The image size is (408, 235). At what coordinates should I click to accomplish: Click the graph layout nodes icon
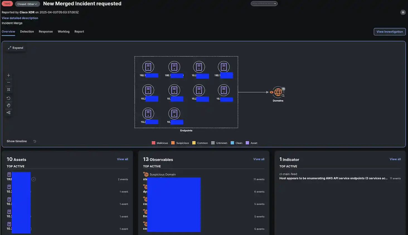click(x=9, y=112)
